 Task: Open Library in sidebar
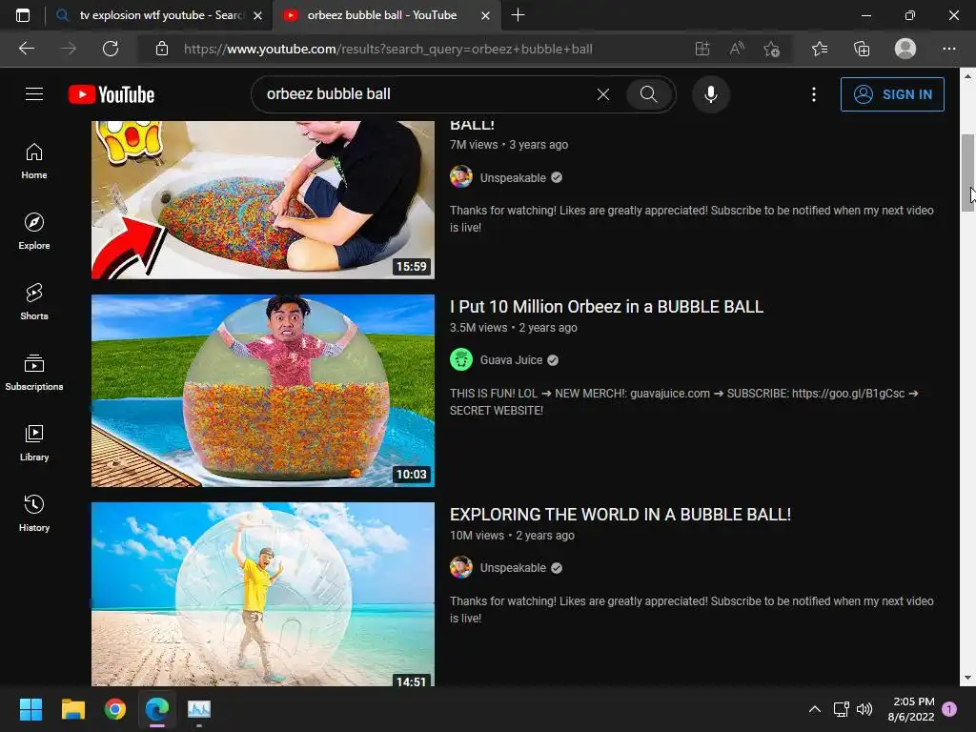(x=34, y=442)
